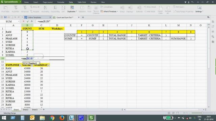Screen dimensions: 216x121
Task: Click the Ascending sort icon
Action: [45, 7]
